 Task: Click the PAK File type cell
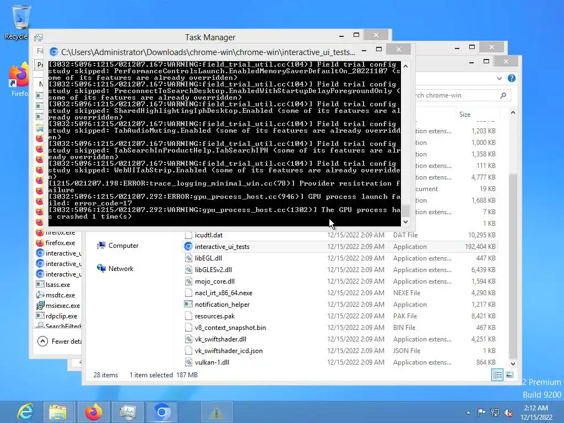point(405,316)
